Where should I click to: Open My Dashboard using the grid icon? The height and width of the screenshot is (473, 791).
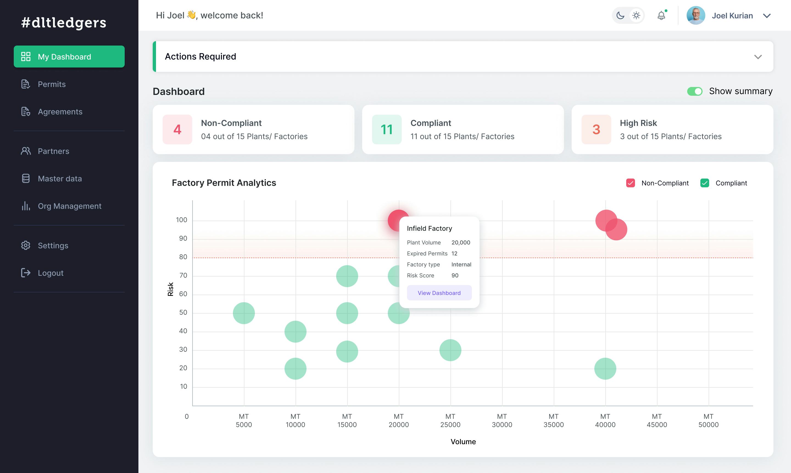26,57
